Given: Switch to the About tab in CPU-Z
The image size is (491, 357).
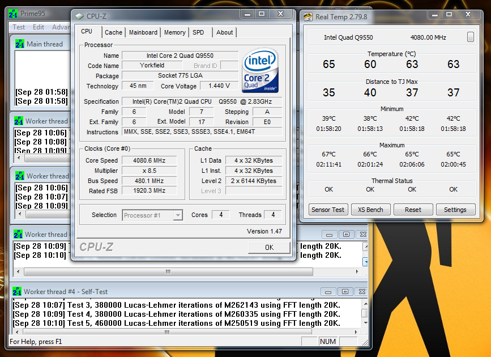Looking at the screenshot, I should [224, 32].
